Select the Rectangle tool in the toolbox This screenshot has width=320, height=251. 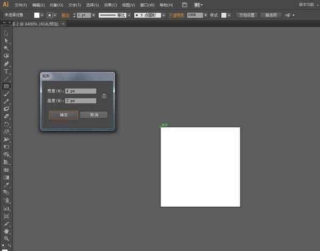(6, 86)
